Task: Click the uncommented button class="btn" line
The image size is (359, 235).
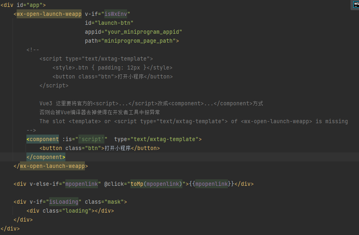Action: [x=99, y=148]
